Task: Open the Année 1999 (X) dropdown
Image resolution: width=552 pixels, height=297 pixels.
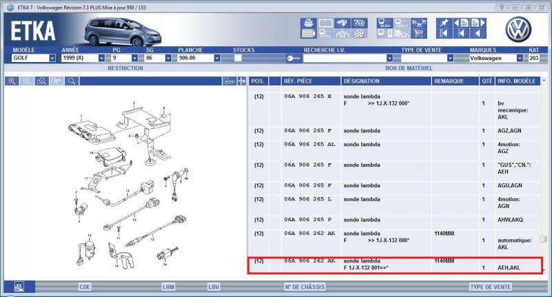Action: pos(101,58)
